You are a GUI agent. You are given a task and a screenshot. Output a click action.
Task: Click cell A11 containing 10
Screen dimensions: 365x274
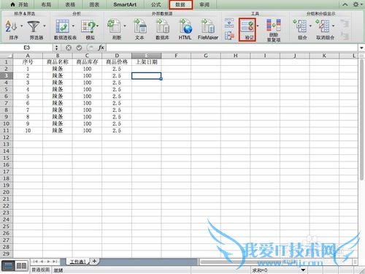(28, 131)
